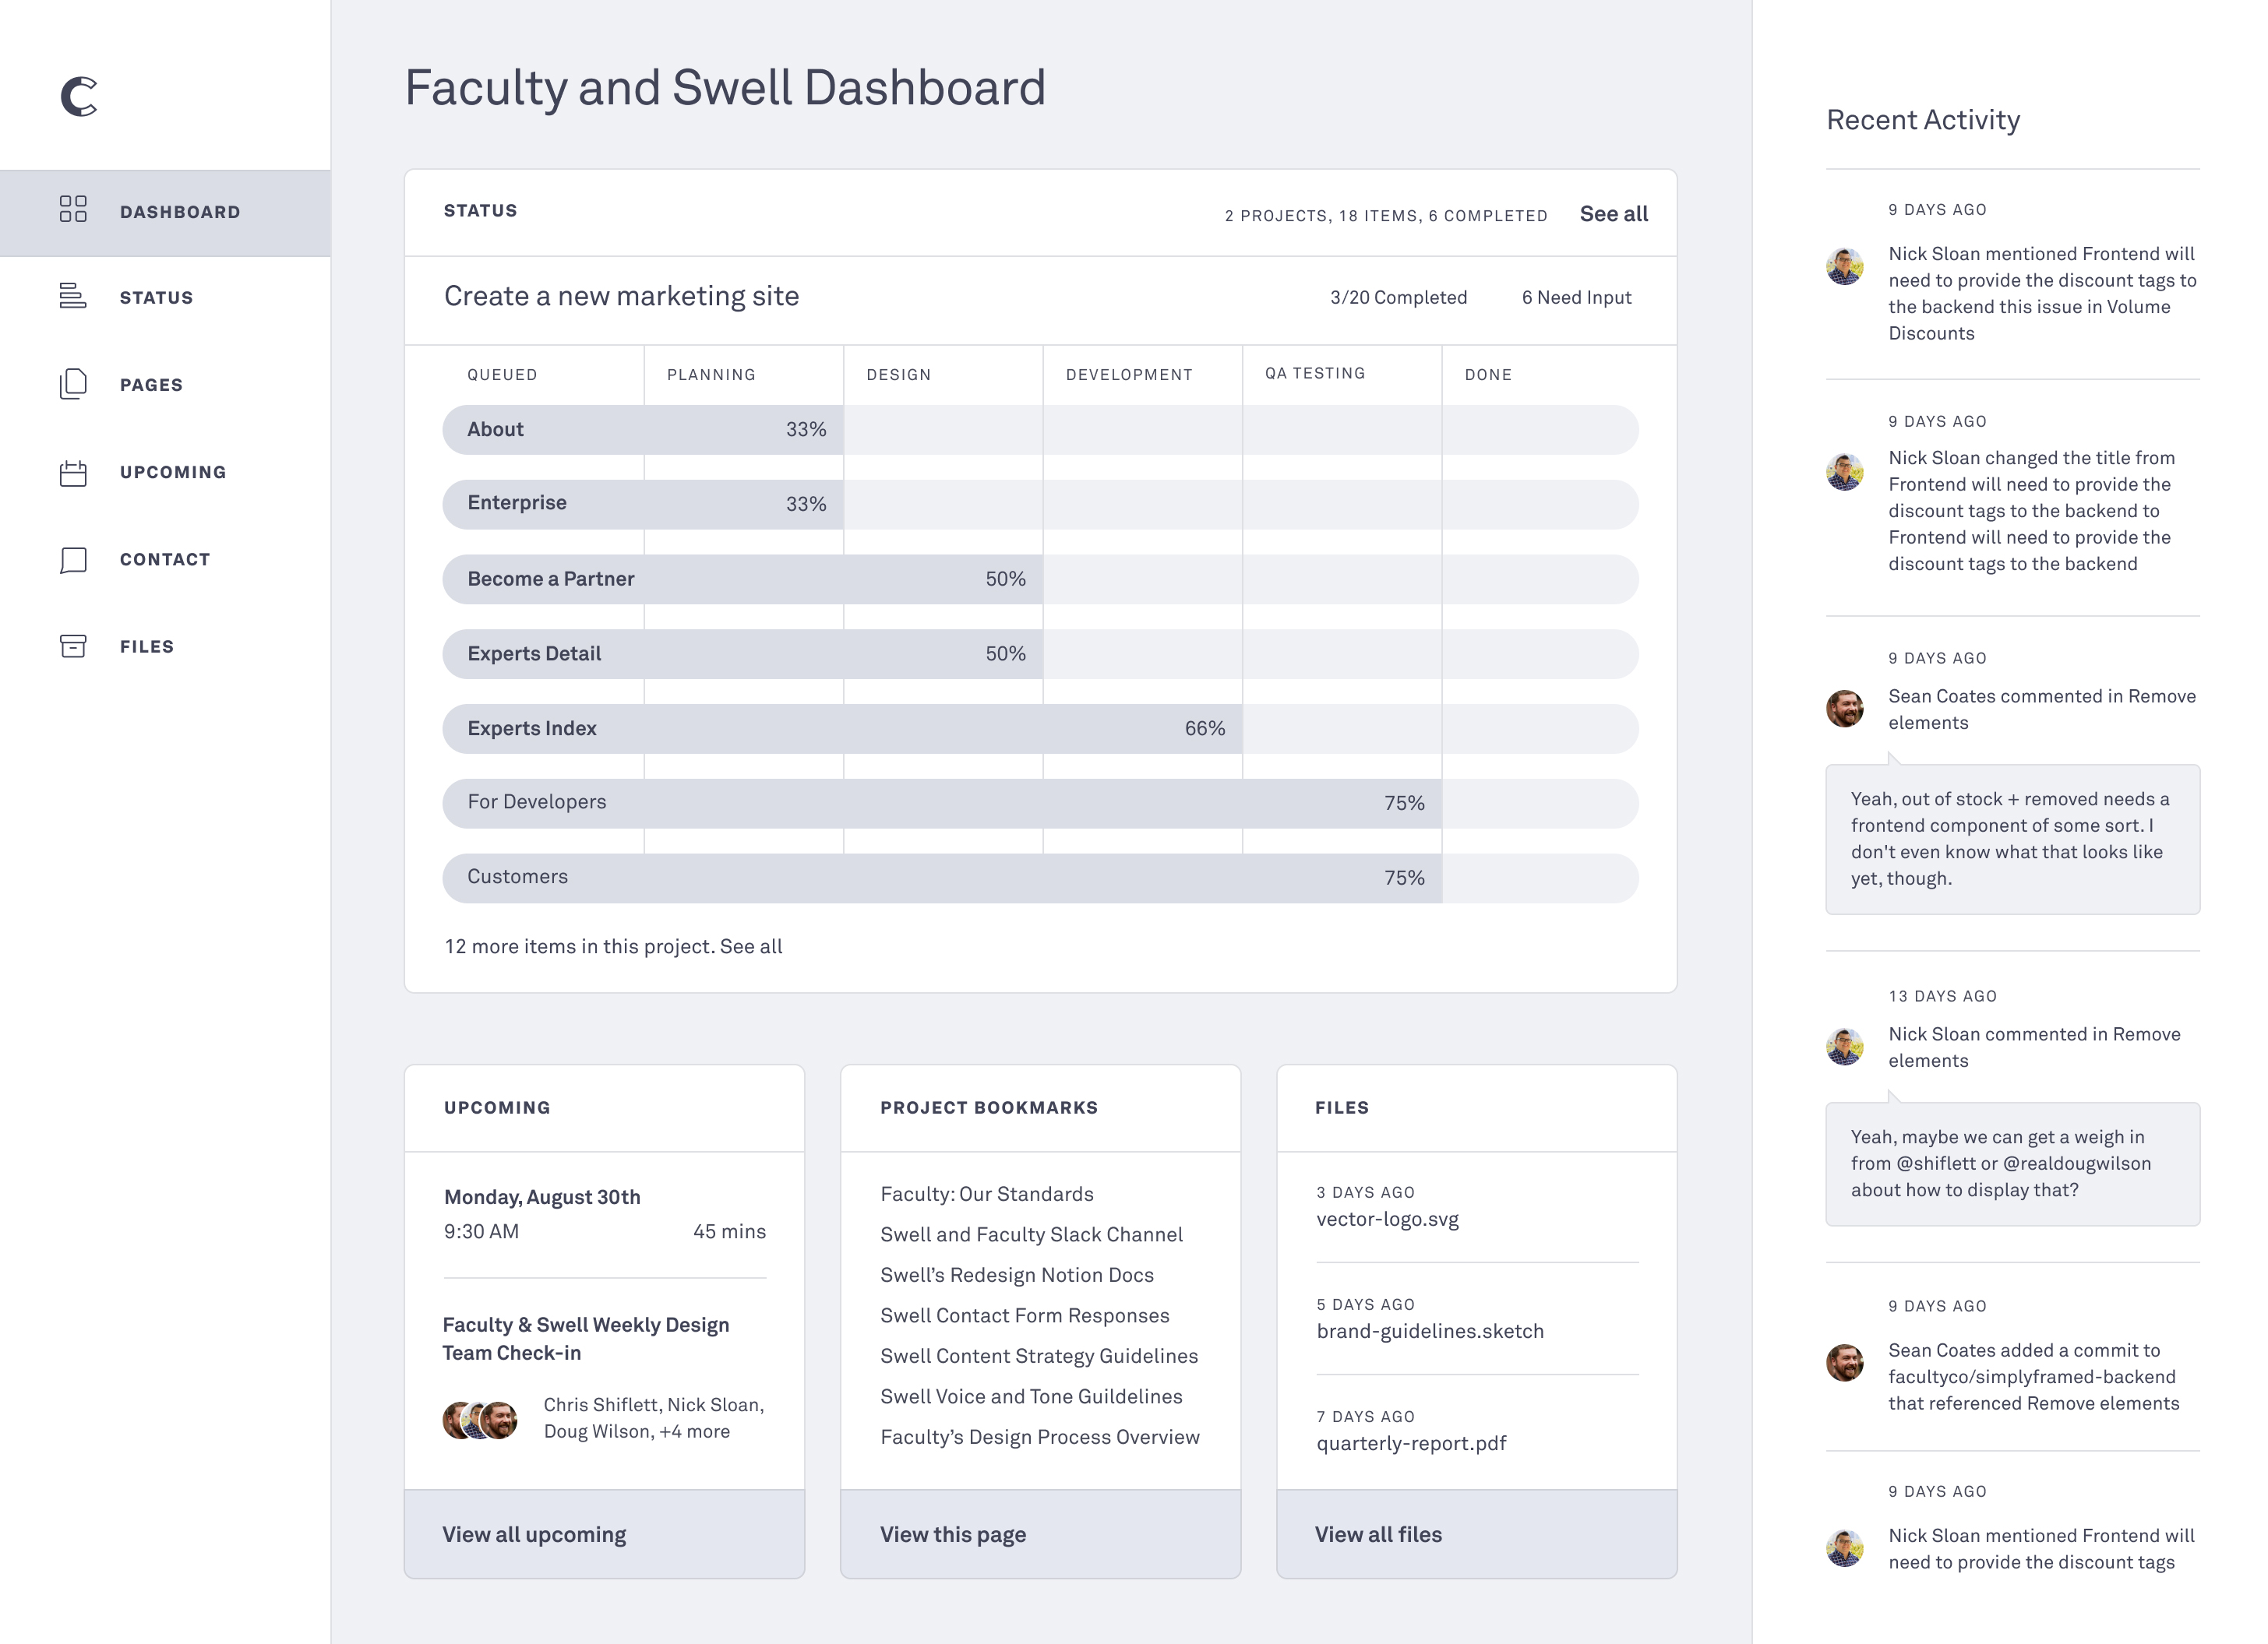Click View this page button
The height and width of the screenshot is (1644, 2268).
tap(1040, 1534)
